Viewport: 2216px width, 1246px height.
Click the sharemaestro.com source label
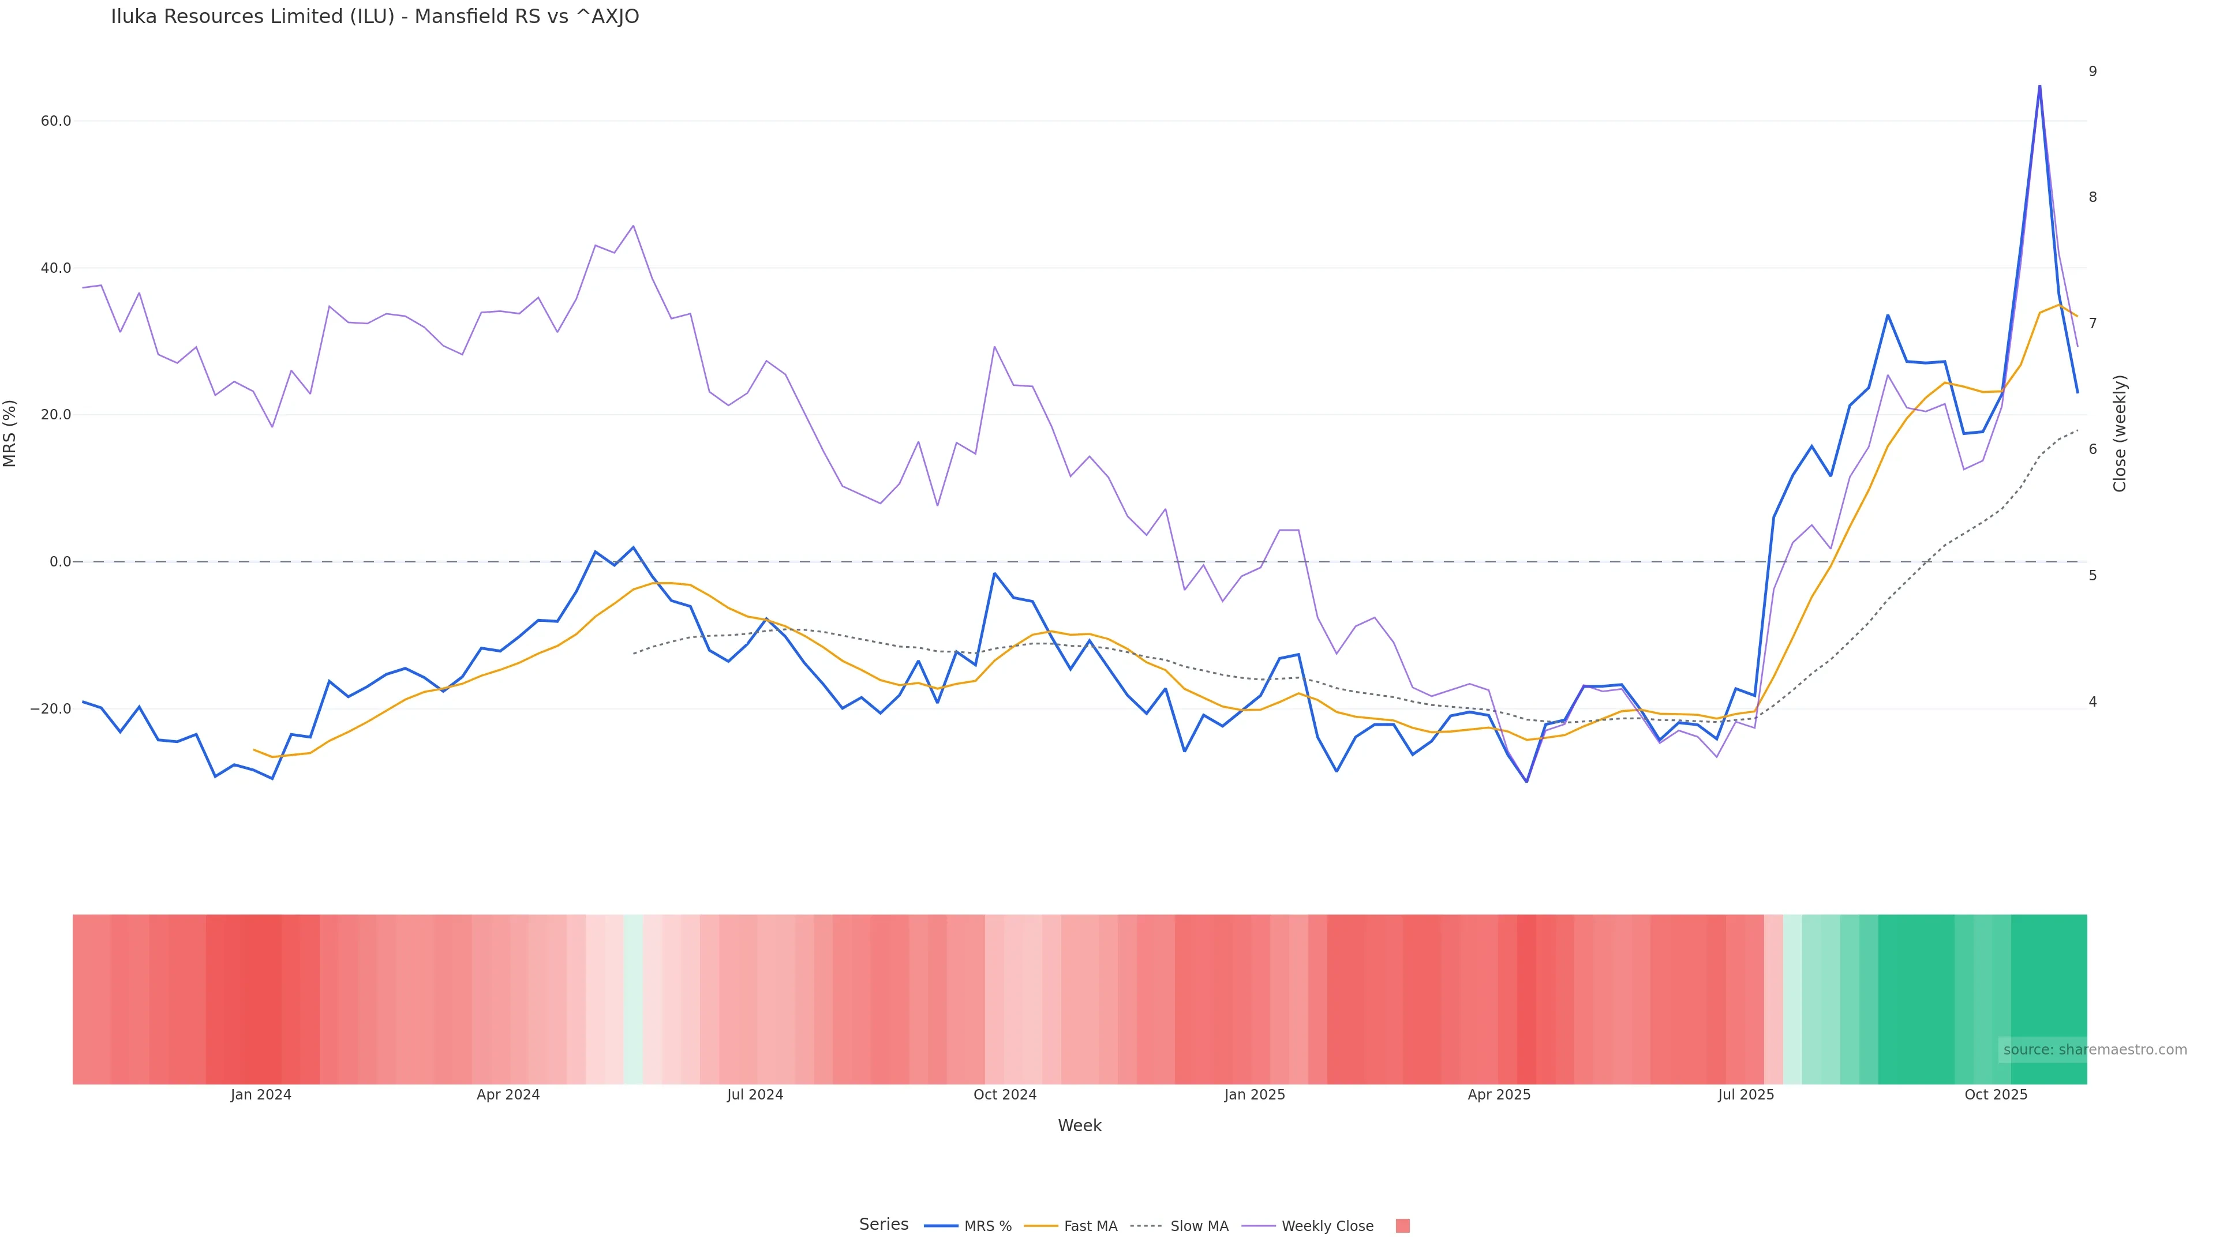click(x=2095, y=1050)
